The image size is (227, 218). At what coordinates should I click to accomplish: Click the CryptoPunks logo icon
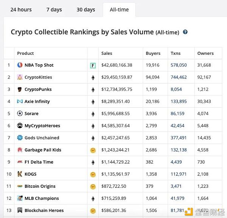pos(20,90)
